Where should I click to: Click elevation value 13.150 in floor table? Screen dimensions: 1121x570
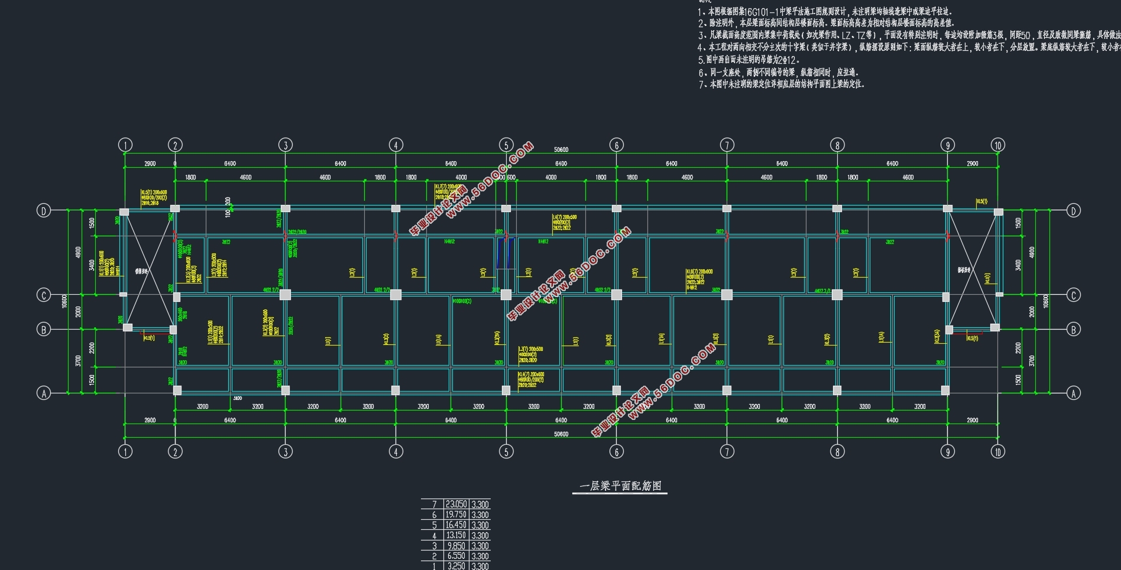click(456, 535)
